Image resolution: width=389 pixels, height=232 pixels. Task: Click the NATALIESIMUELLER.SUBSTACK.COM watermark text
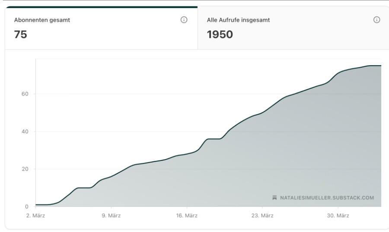[327, 198]
